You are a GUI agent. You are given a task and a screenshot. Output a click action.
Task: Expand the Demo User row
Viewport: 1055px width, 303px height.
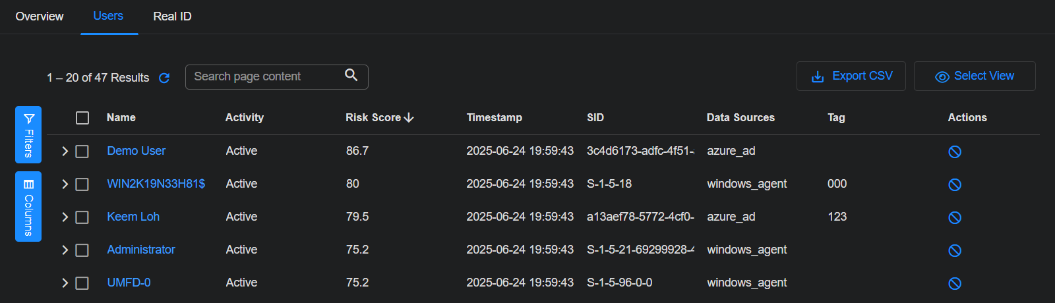(x=65, y=151)
